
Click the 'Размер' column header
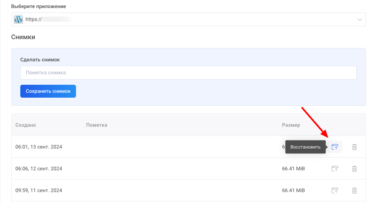point(291,125)
